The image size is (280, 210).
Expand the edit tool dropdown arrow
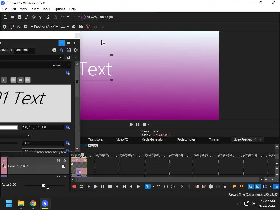pos(153,186)
